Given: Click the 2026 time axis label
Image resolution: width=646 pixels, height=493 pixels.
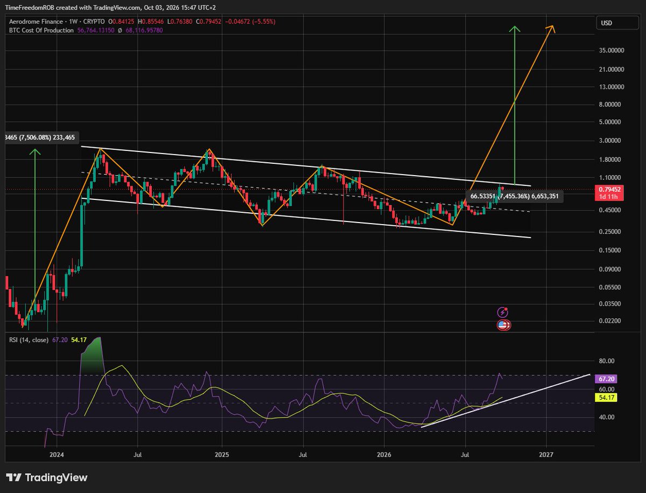Looking at the screenshot, I should 384,455.
